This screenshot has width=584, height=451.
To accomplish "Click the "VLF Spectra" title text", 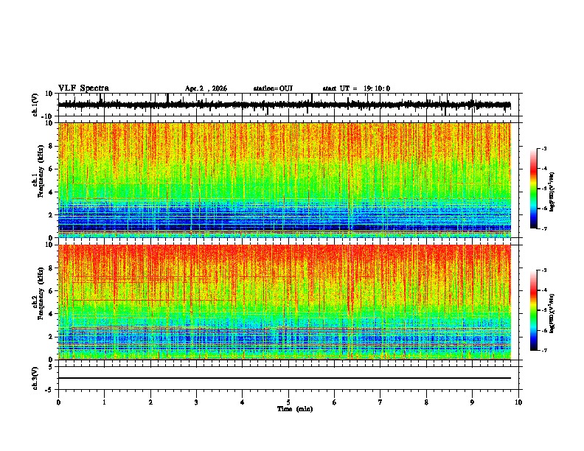I will pyautogui.click(x=83, y=88).
